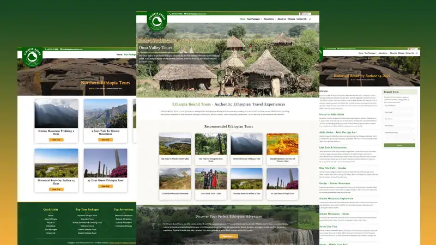This screenshot has width=436, height=245.
Task: Go to Home in the left page navigation
Action: [119, 54]
